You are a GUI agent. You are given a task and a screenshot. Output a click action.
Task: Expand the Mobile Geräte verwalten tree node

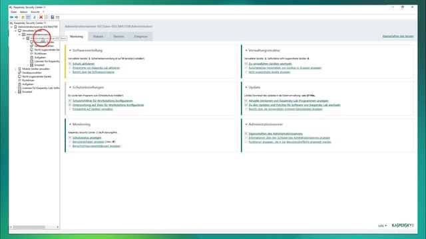pyautogui.click(x=15, y=69)
